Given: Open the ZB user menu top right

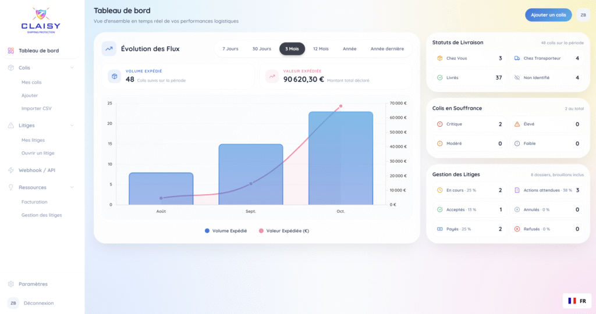Looking at the screenshot, I should [x=583, y=15].
